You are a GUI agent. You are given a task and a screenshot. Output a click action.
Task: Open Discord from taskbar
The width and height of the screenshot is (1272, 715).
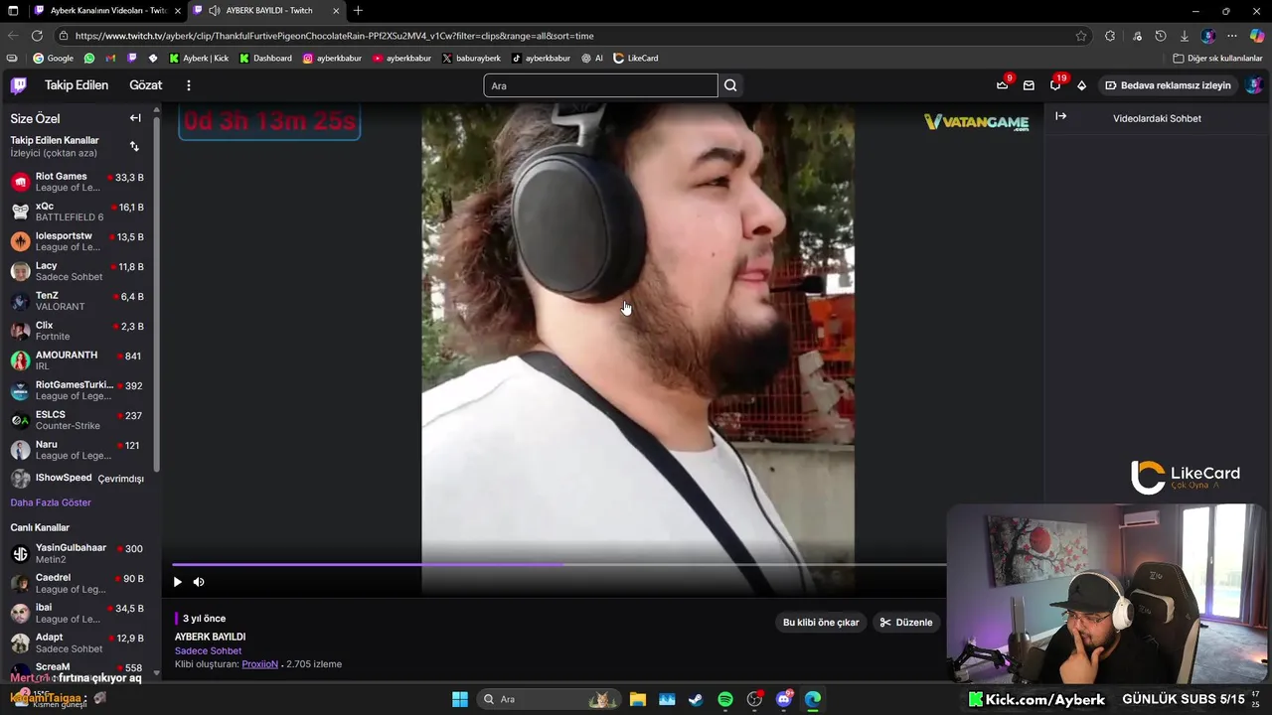[x=784, y=699]
